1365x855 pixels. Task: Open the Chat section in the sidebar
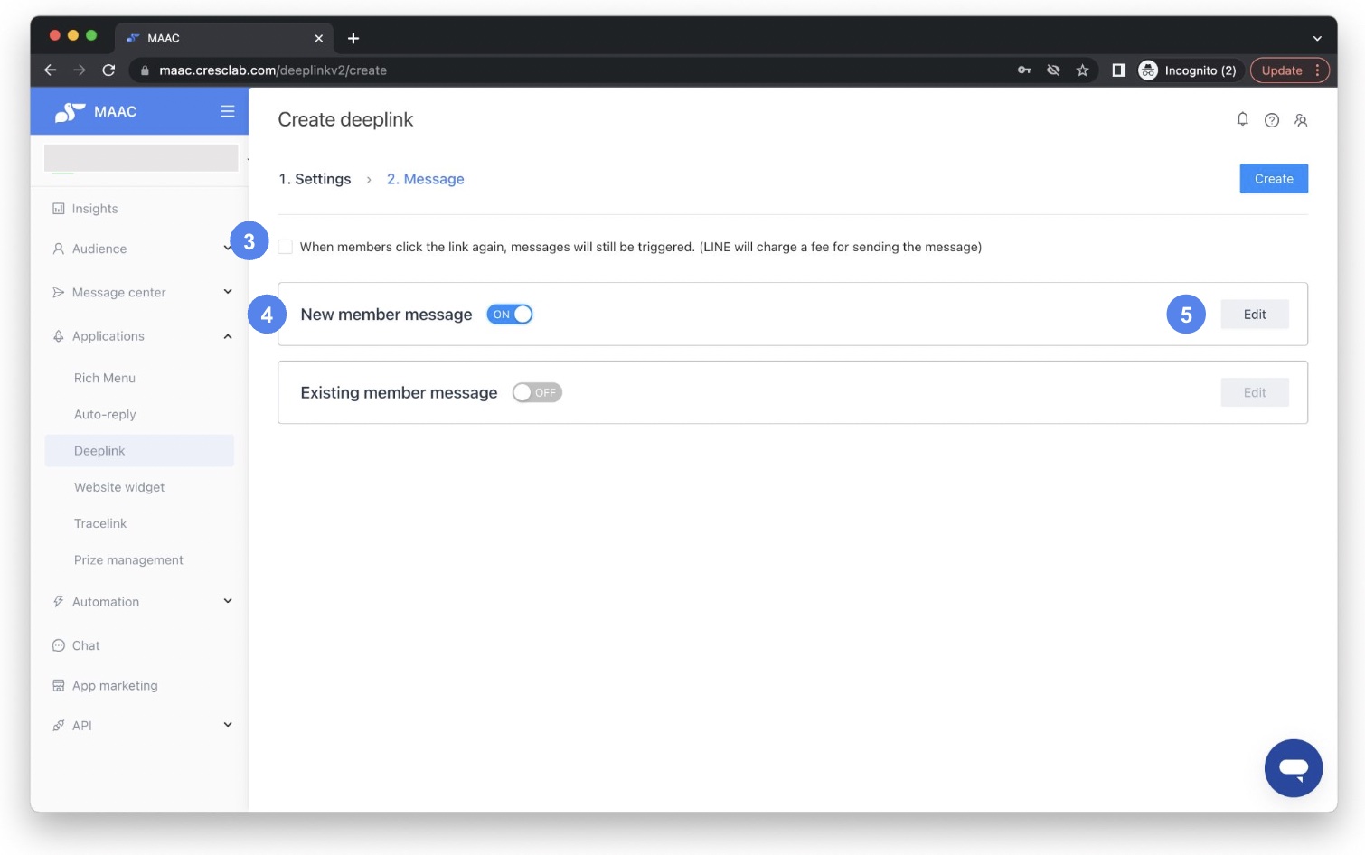[x=86, y=645]
